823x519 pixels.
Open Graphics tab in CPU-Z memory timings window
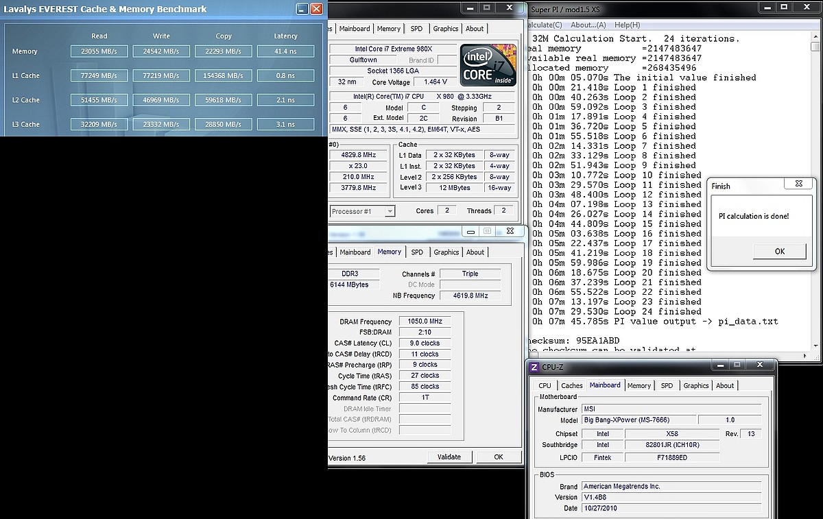[x=446, y=252]
